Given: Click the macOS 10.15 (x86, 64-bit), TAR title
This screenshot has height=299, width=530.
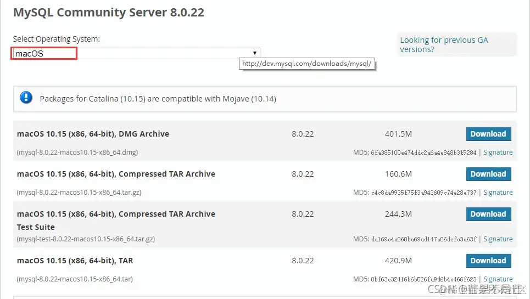Looking at the screenshot, I should point(75,261).
